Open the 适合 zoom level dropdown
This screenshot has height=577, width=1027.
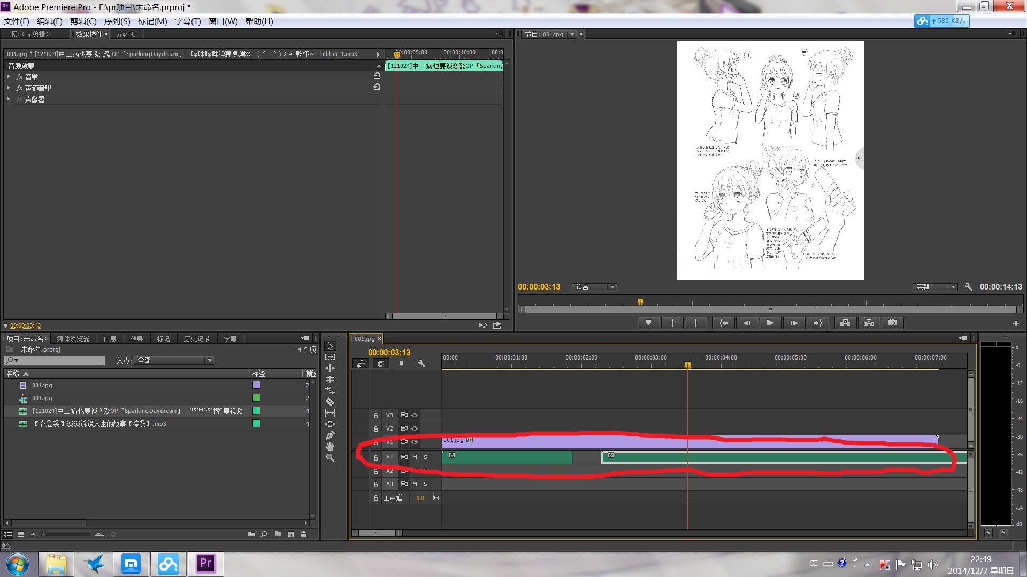coord(594,287)
